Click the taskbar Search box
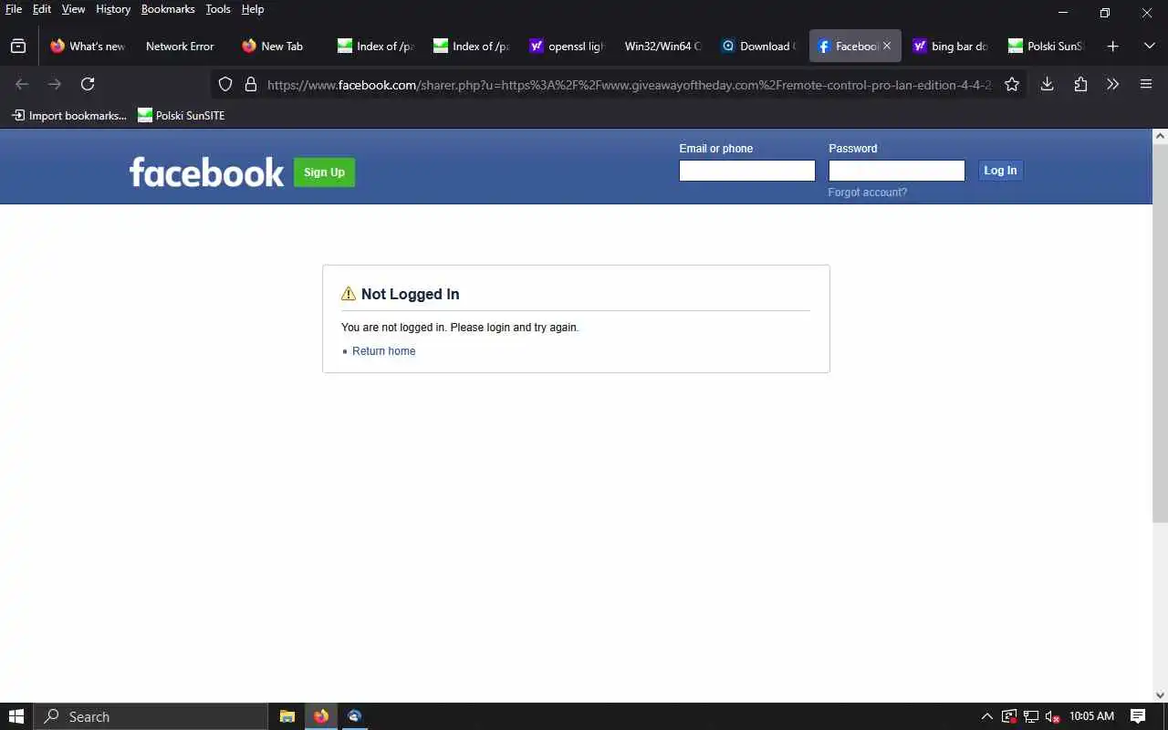 (151, 716)
